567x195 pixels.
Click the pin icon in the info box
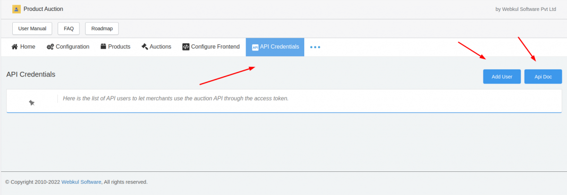[32, 102]
